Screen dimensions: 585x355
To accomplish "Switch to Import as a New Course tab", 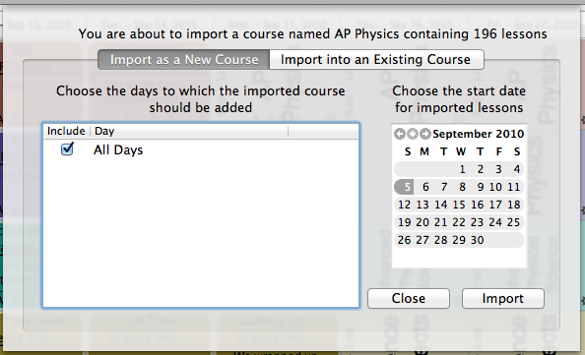I will point(184,60).
